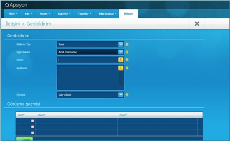The width and height of the screenshot is (230, 141).
Task: Open the Finans menu
Action: click(45, 14)
